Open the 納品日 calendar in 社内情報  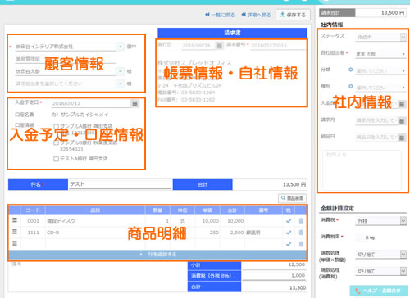pos(402,138)
